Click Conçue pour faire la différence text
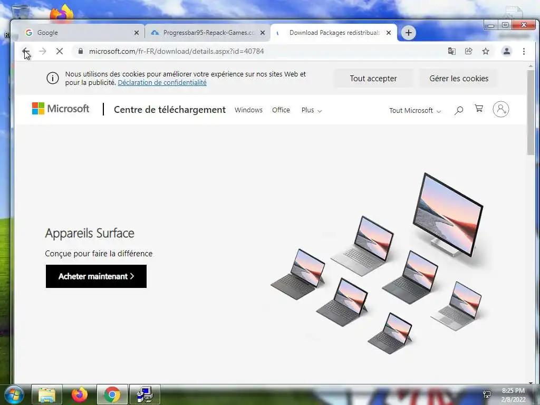This screenshot has height=405, width=540. [x=99, y=254]
